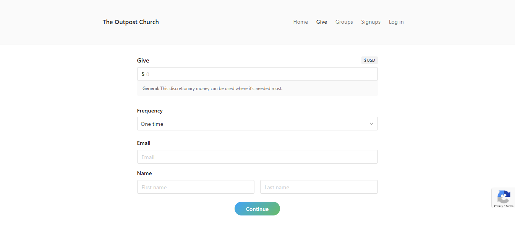
Task: Click into the Email input field
Action: [x=257, y=157]
